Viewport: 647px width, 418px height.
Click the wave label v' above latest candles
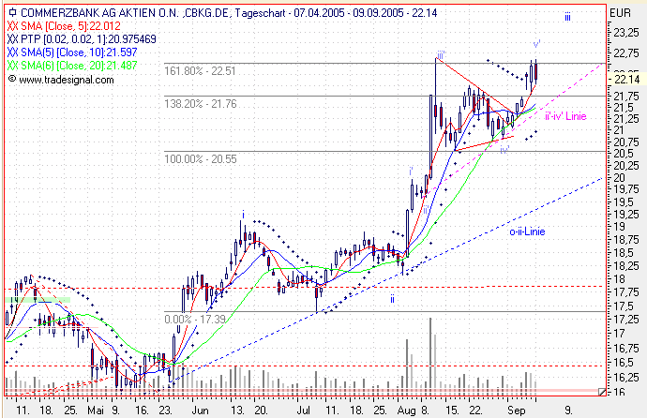[537, 44]
